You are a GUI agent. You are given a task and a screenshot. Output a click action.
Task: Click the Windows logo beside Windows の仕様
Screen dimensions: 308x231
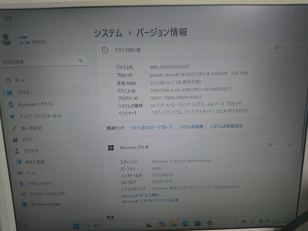[111, 148]
